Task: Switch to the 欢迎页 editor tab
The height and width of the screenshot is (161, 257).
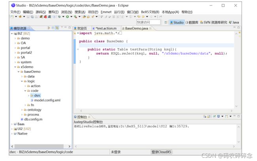Action: [81, 28]
